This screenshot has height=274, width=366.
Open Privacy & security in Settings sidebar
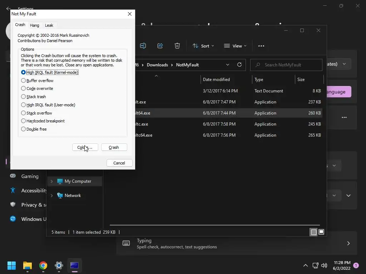click(28, 205)
